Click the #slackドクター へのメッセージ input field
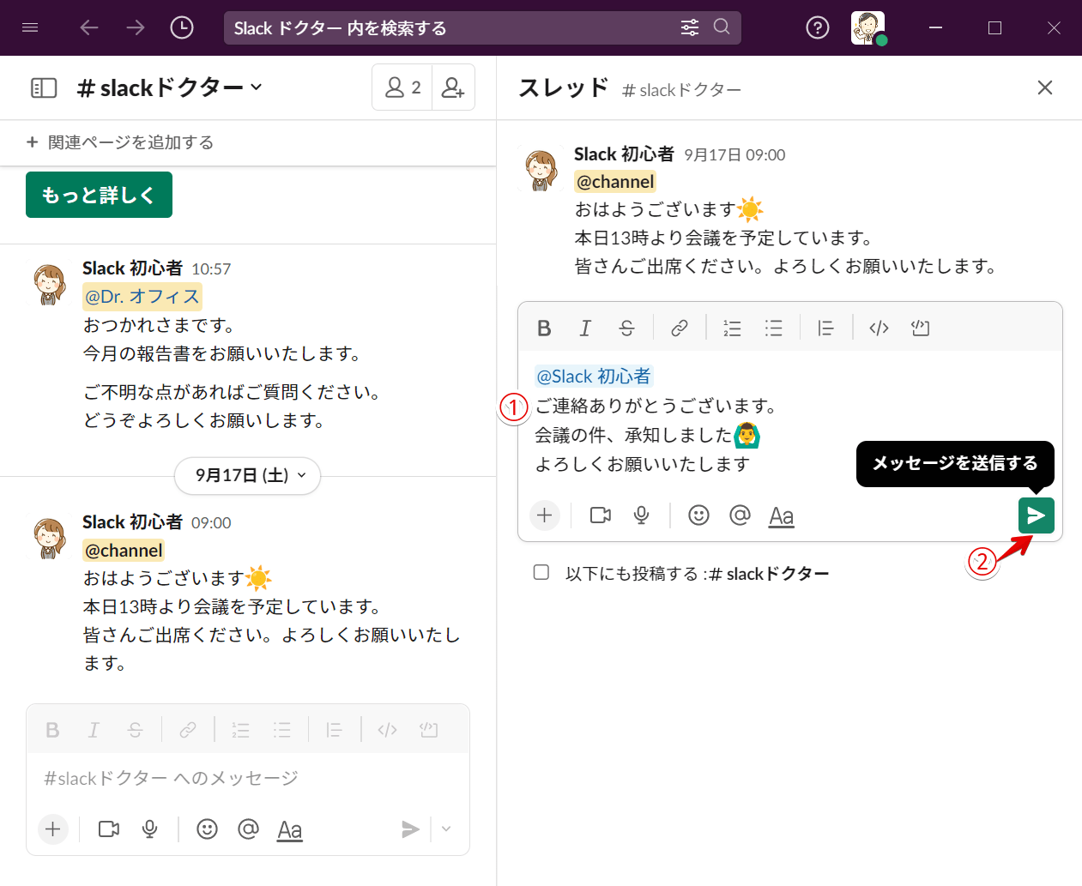Viewport: 1082px width, 886px height. tap(248, 778)
